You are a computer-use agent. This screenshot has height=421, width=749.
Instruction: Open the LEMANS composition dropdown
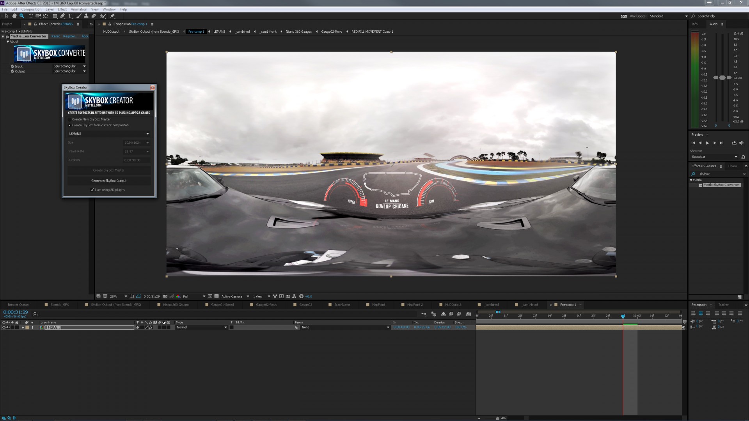(147, 134)
